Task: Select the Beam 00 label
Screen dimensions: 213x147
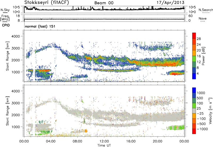Action: (104, 3)
